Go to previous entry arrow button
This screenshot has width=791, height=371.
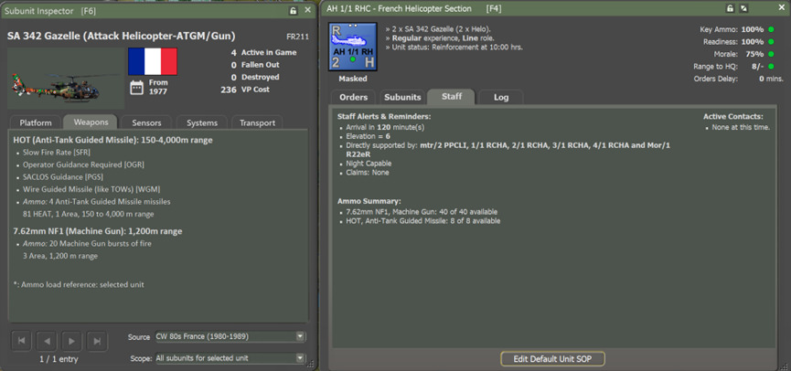[47, 341]
